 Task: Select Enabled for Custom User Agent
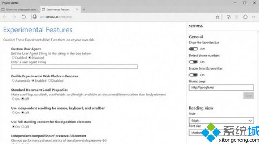13,58
